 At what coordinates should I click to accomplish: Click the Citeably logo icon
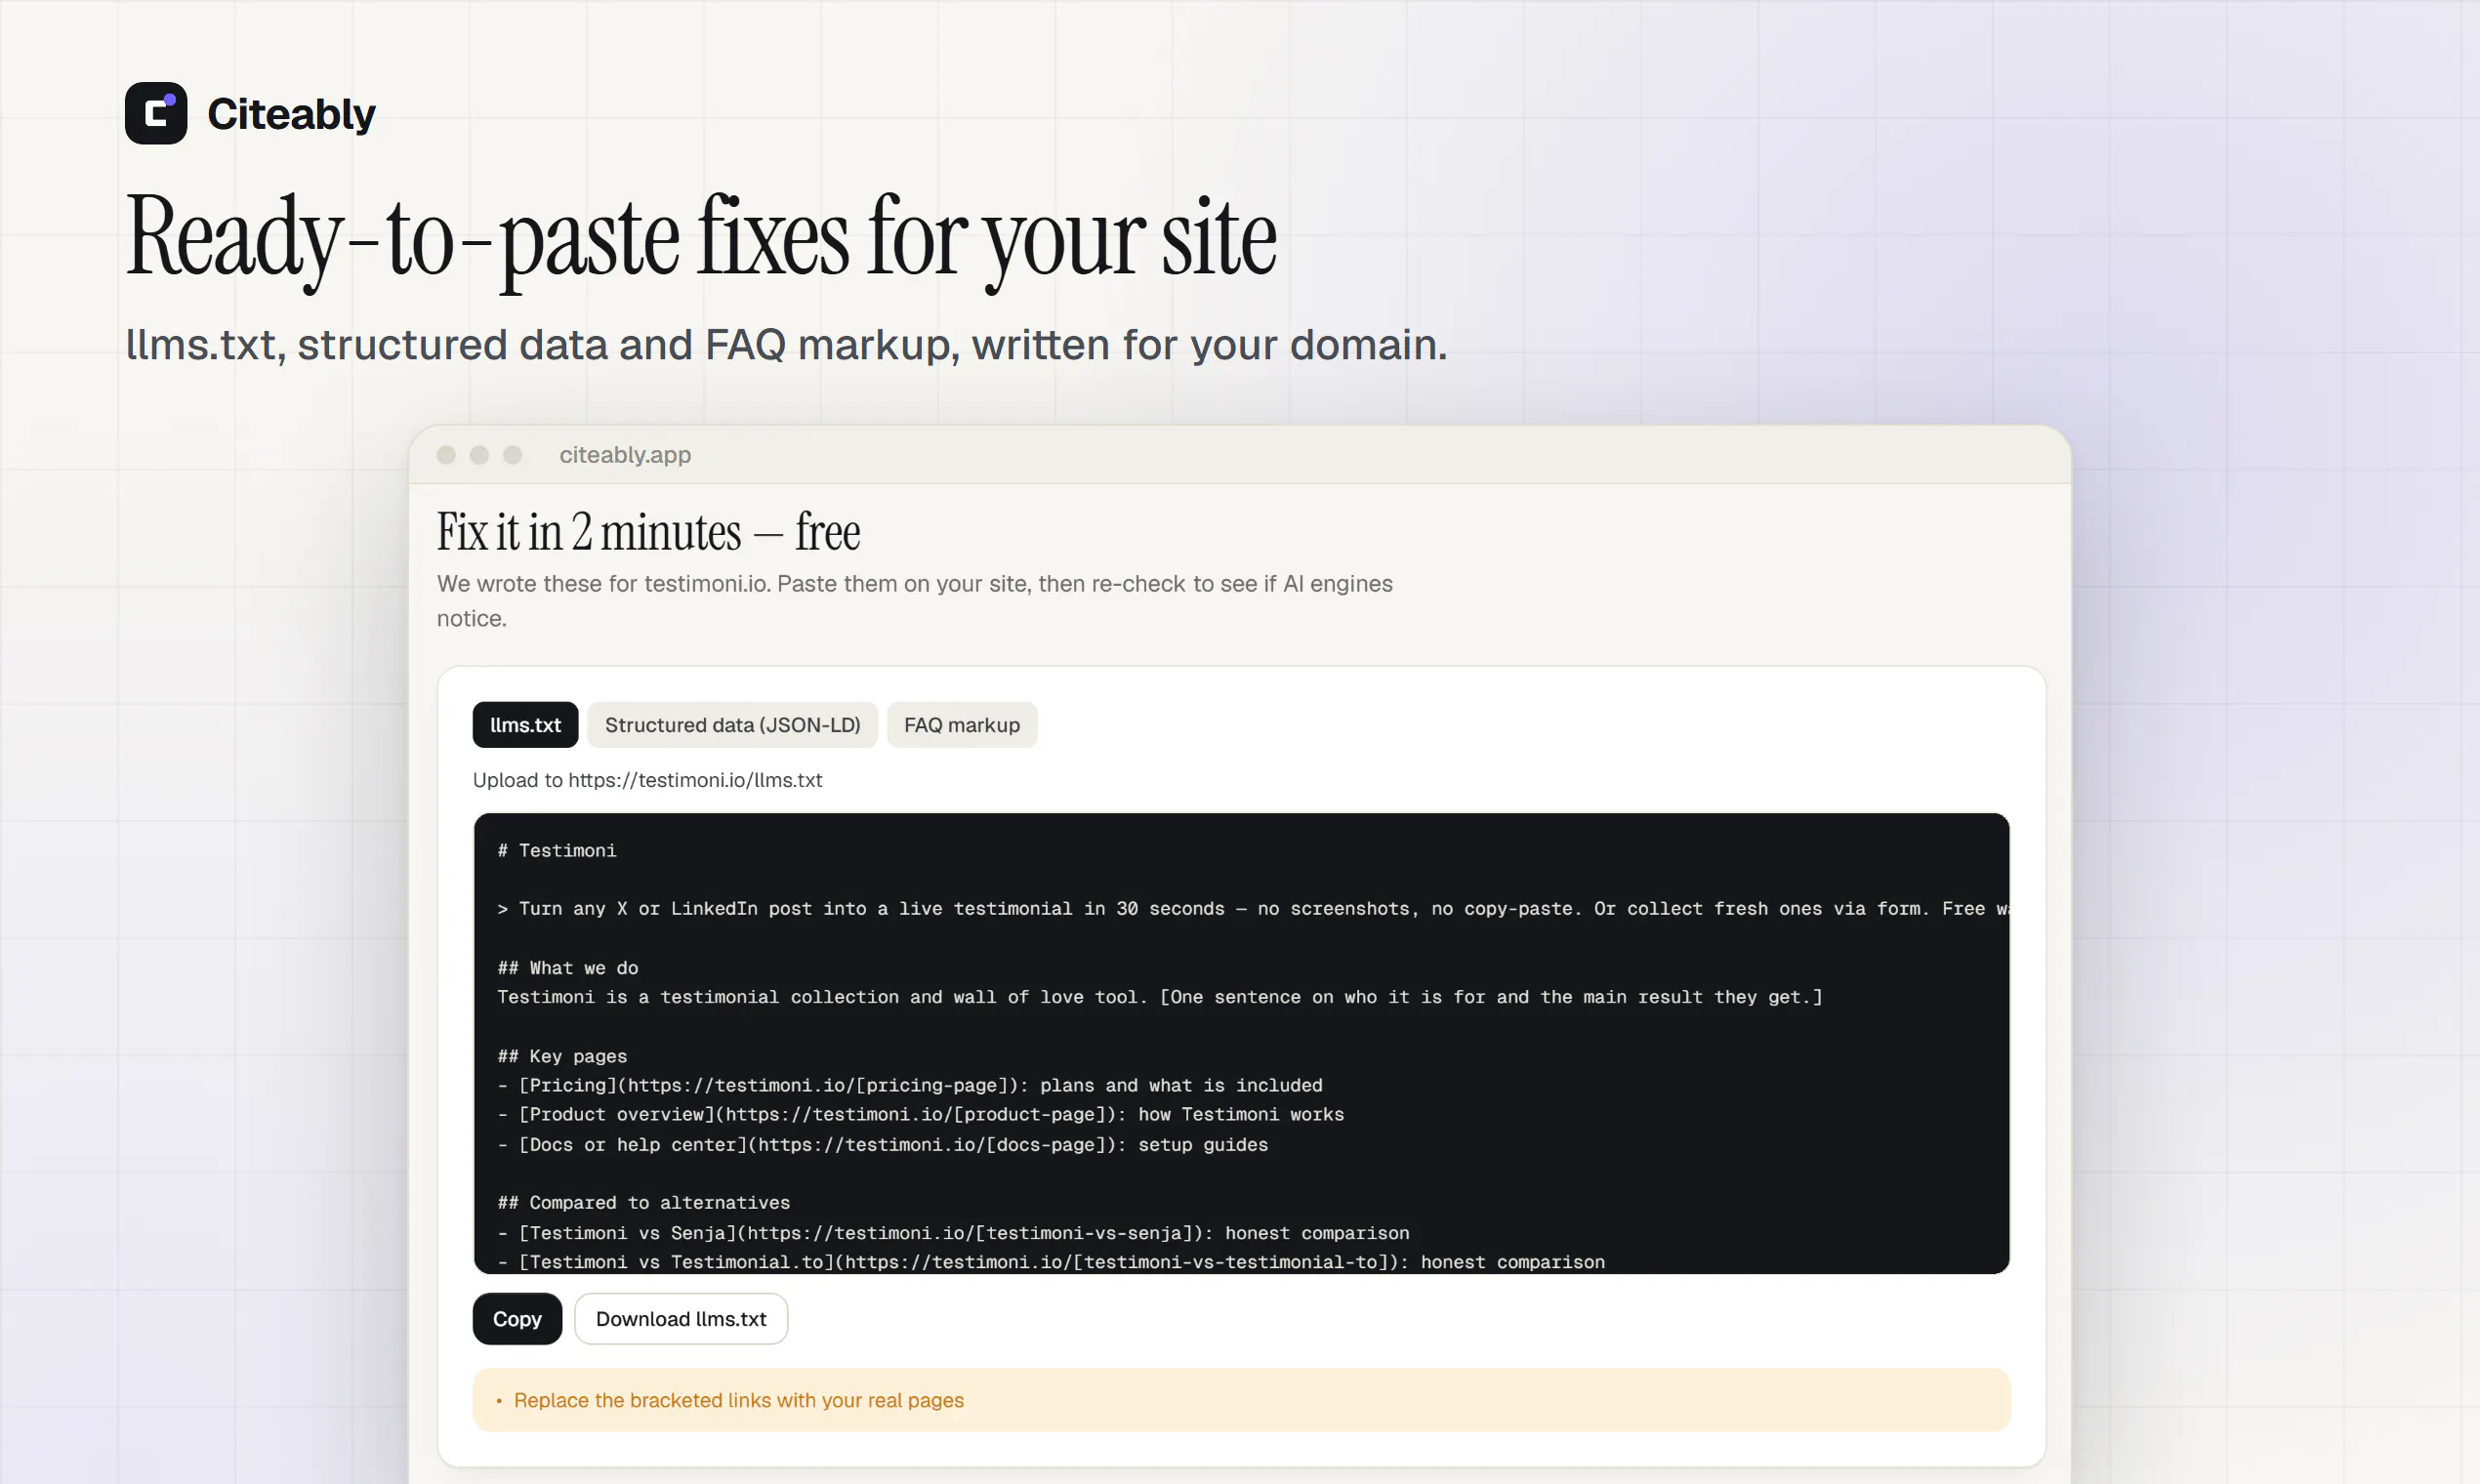point(156,113)
